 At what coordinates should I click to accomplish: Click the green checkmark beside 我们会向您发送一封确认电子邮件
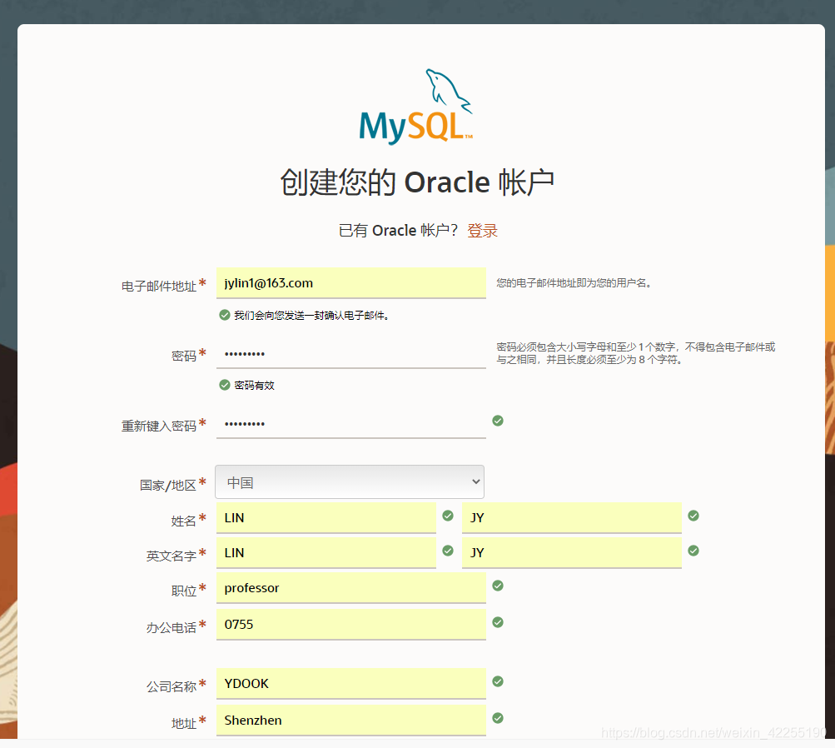coord(225,316)
